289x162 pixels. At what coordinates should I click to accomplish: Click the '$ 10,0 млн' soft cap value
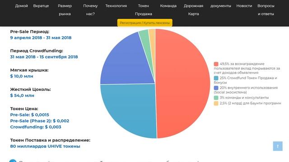click(x=22, y=76)
